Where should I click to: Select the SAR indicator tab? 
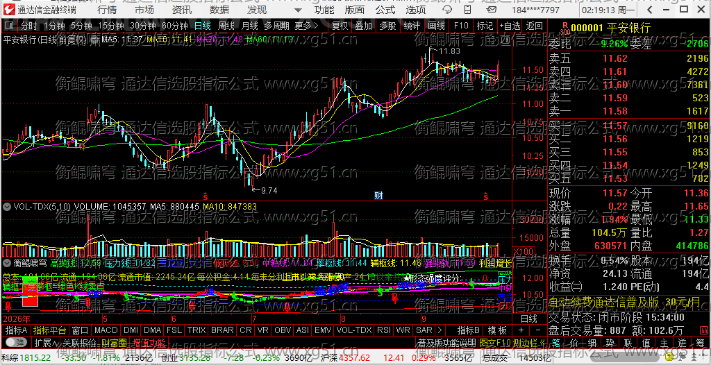(424, 330)
